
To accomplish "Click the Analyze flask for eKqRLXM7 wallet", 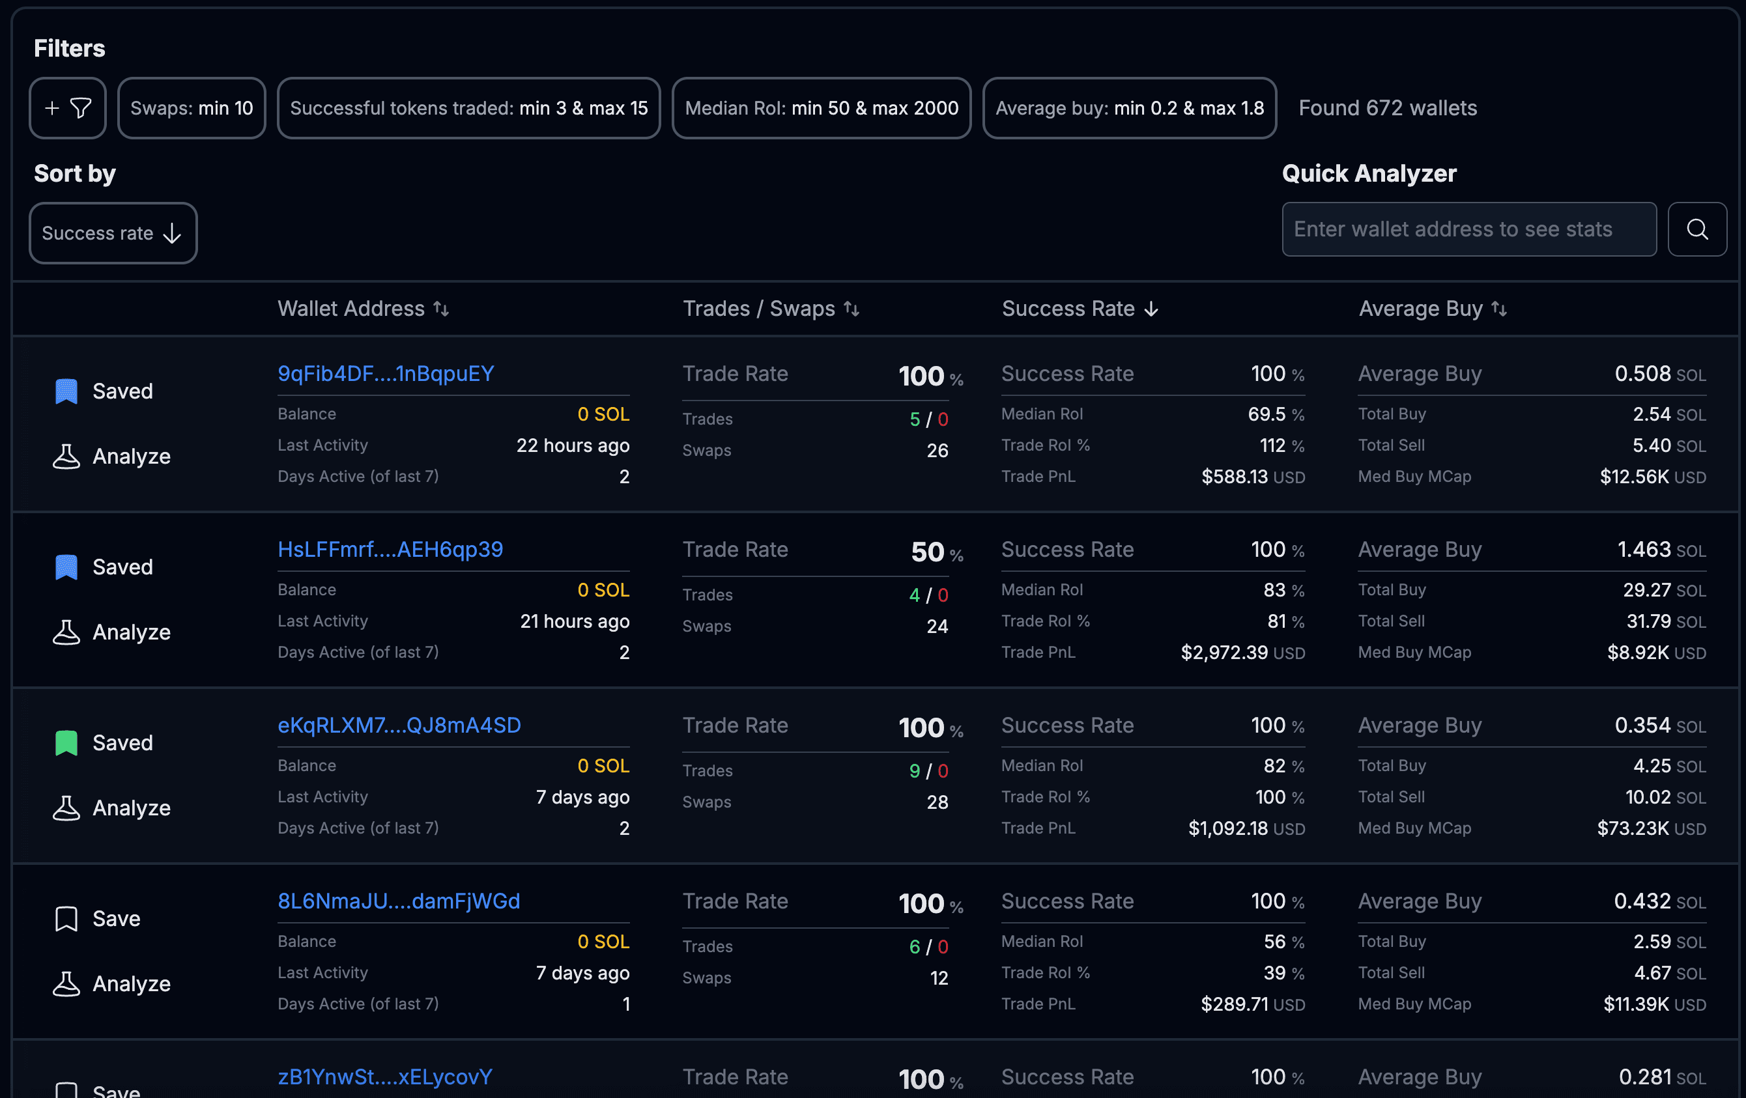I will [66, 808].
